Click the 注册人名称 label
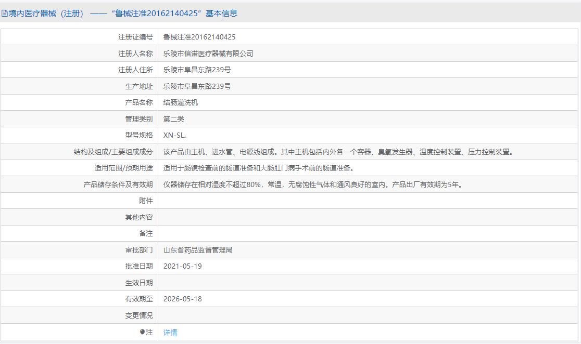Image resolution: width=581 pixels, height=344 pixels. coord(135,54)
